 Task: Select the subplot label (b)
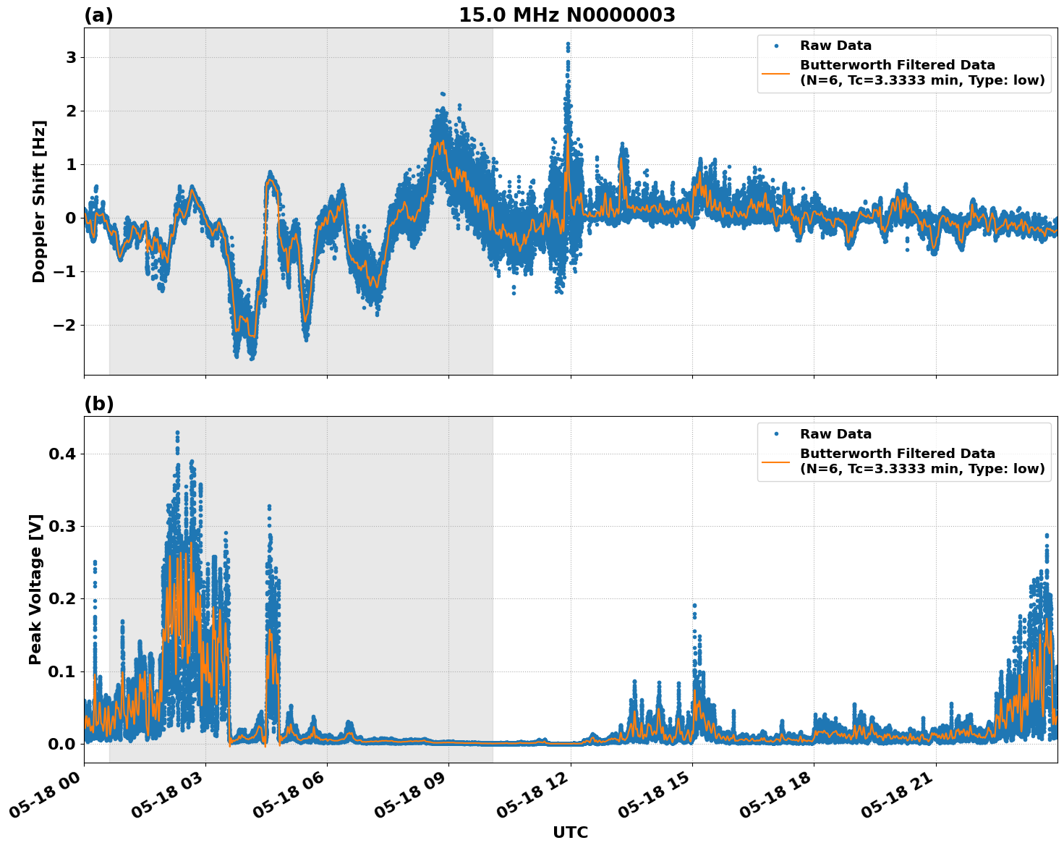point(98,403)
